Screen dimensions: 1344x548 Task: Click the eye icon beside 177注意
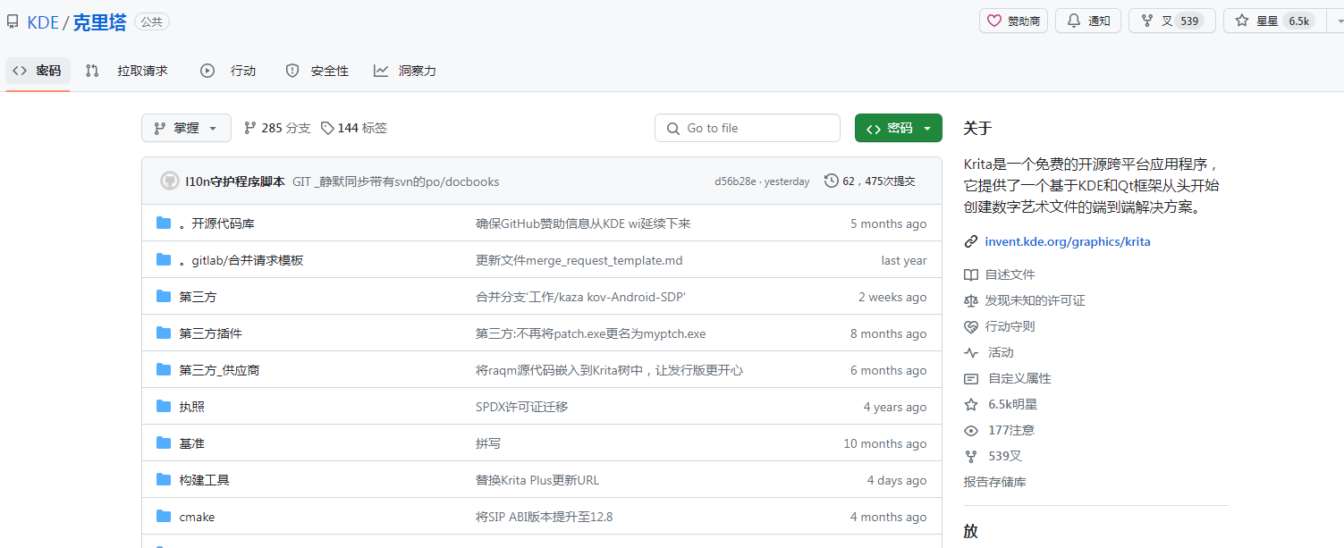(971, 430)
